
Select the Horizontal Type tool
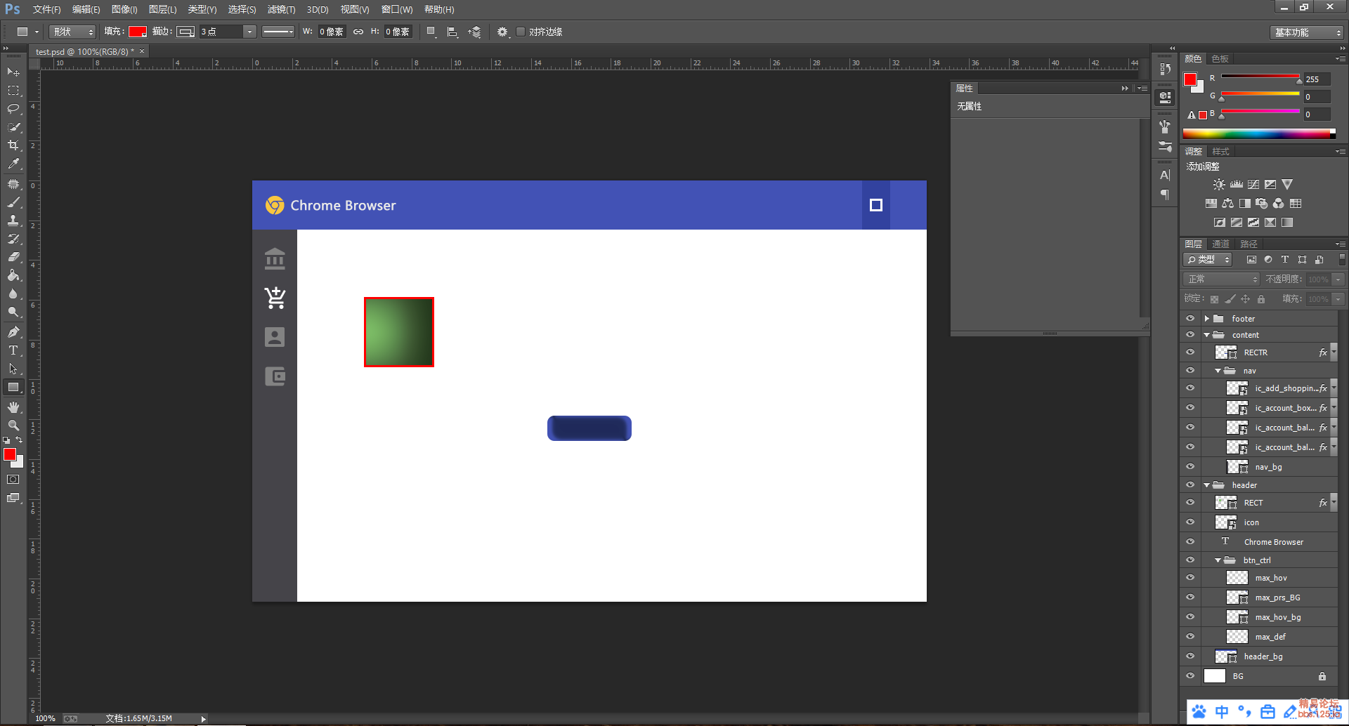point(13,350)
